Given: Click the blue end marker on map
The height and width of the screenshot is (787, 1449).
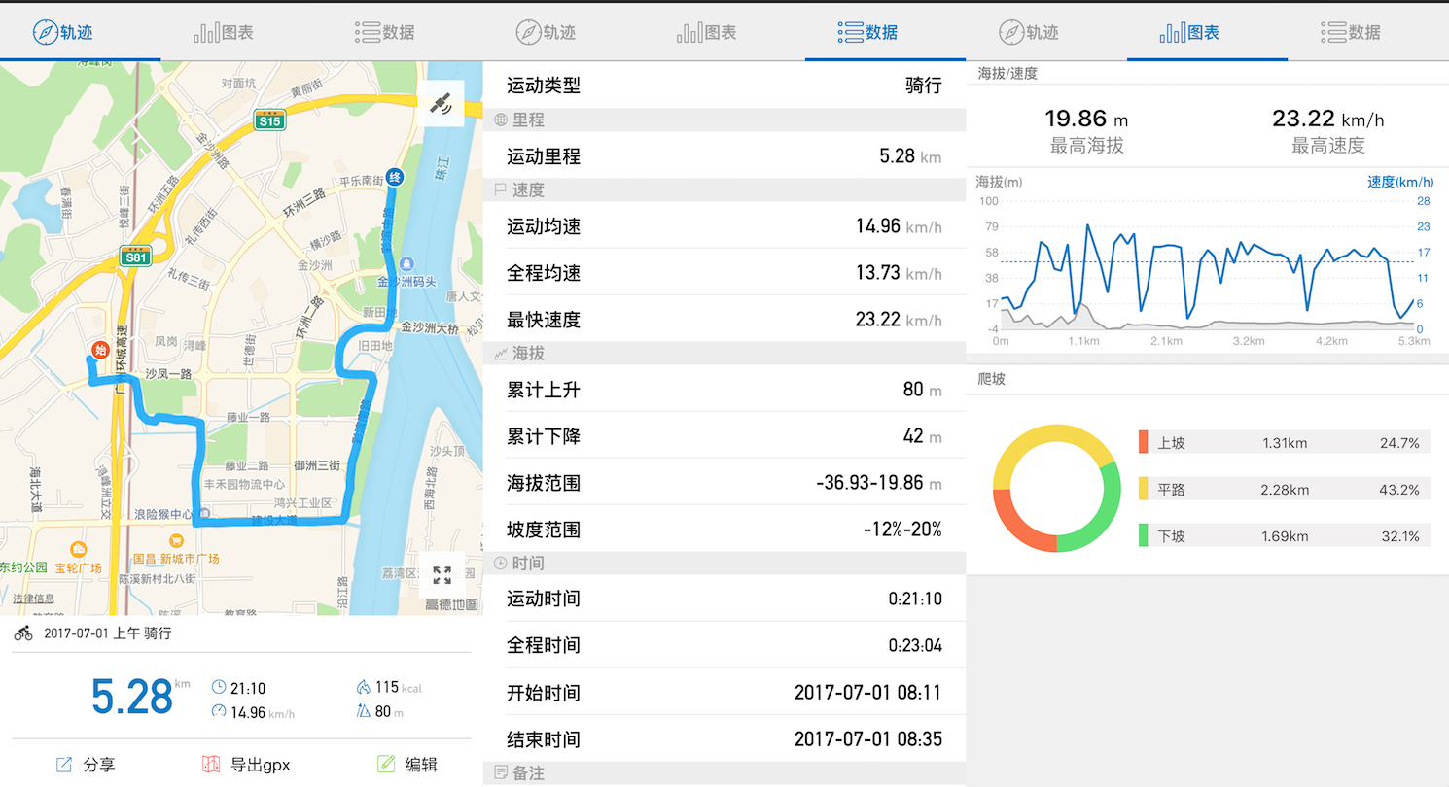Looking at the screenshot, I should (x=395, y=177).
